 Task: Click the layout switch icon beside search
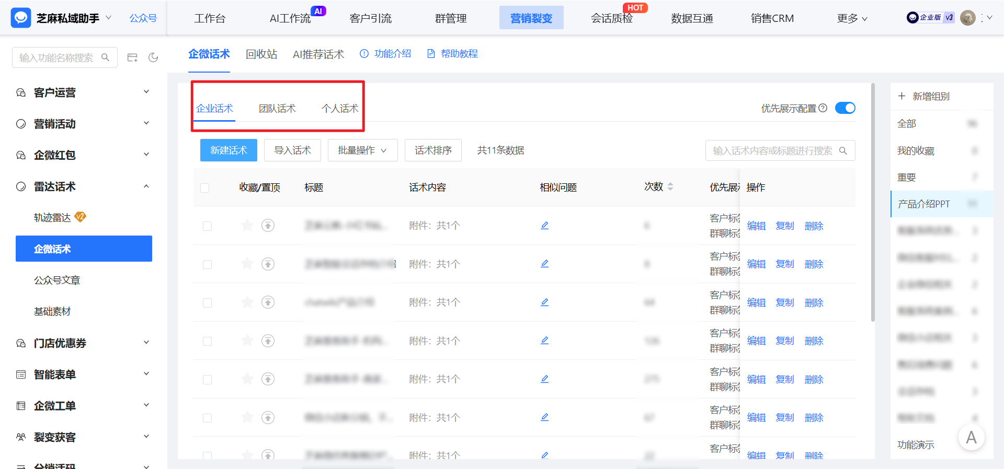[132, 57]
